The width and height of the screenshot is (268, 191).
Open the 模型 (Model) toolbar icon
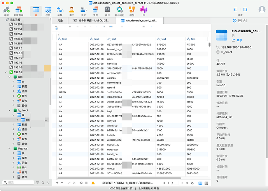pos(132,11)
